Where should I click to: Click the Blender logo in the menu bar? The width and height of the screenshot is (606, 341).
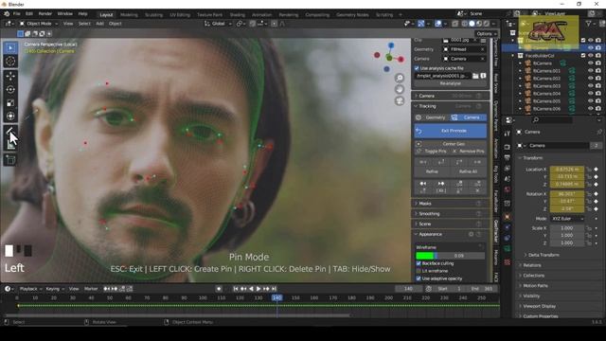coord(7,14)
